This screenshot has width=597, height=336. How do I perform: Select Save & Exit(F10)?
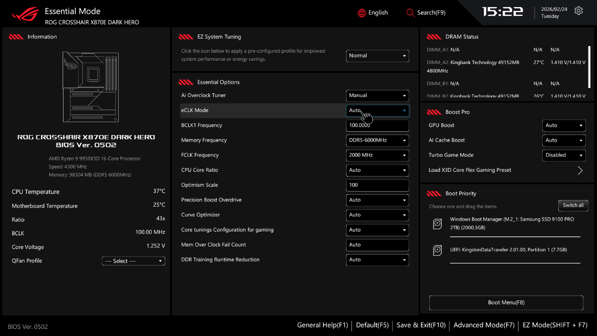pos(421,325)
